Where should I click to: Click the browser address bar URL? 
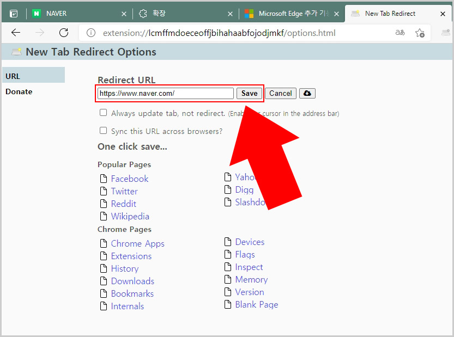click(219, 33)
